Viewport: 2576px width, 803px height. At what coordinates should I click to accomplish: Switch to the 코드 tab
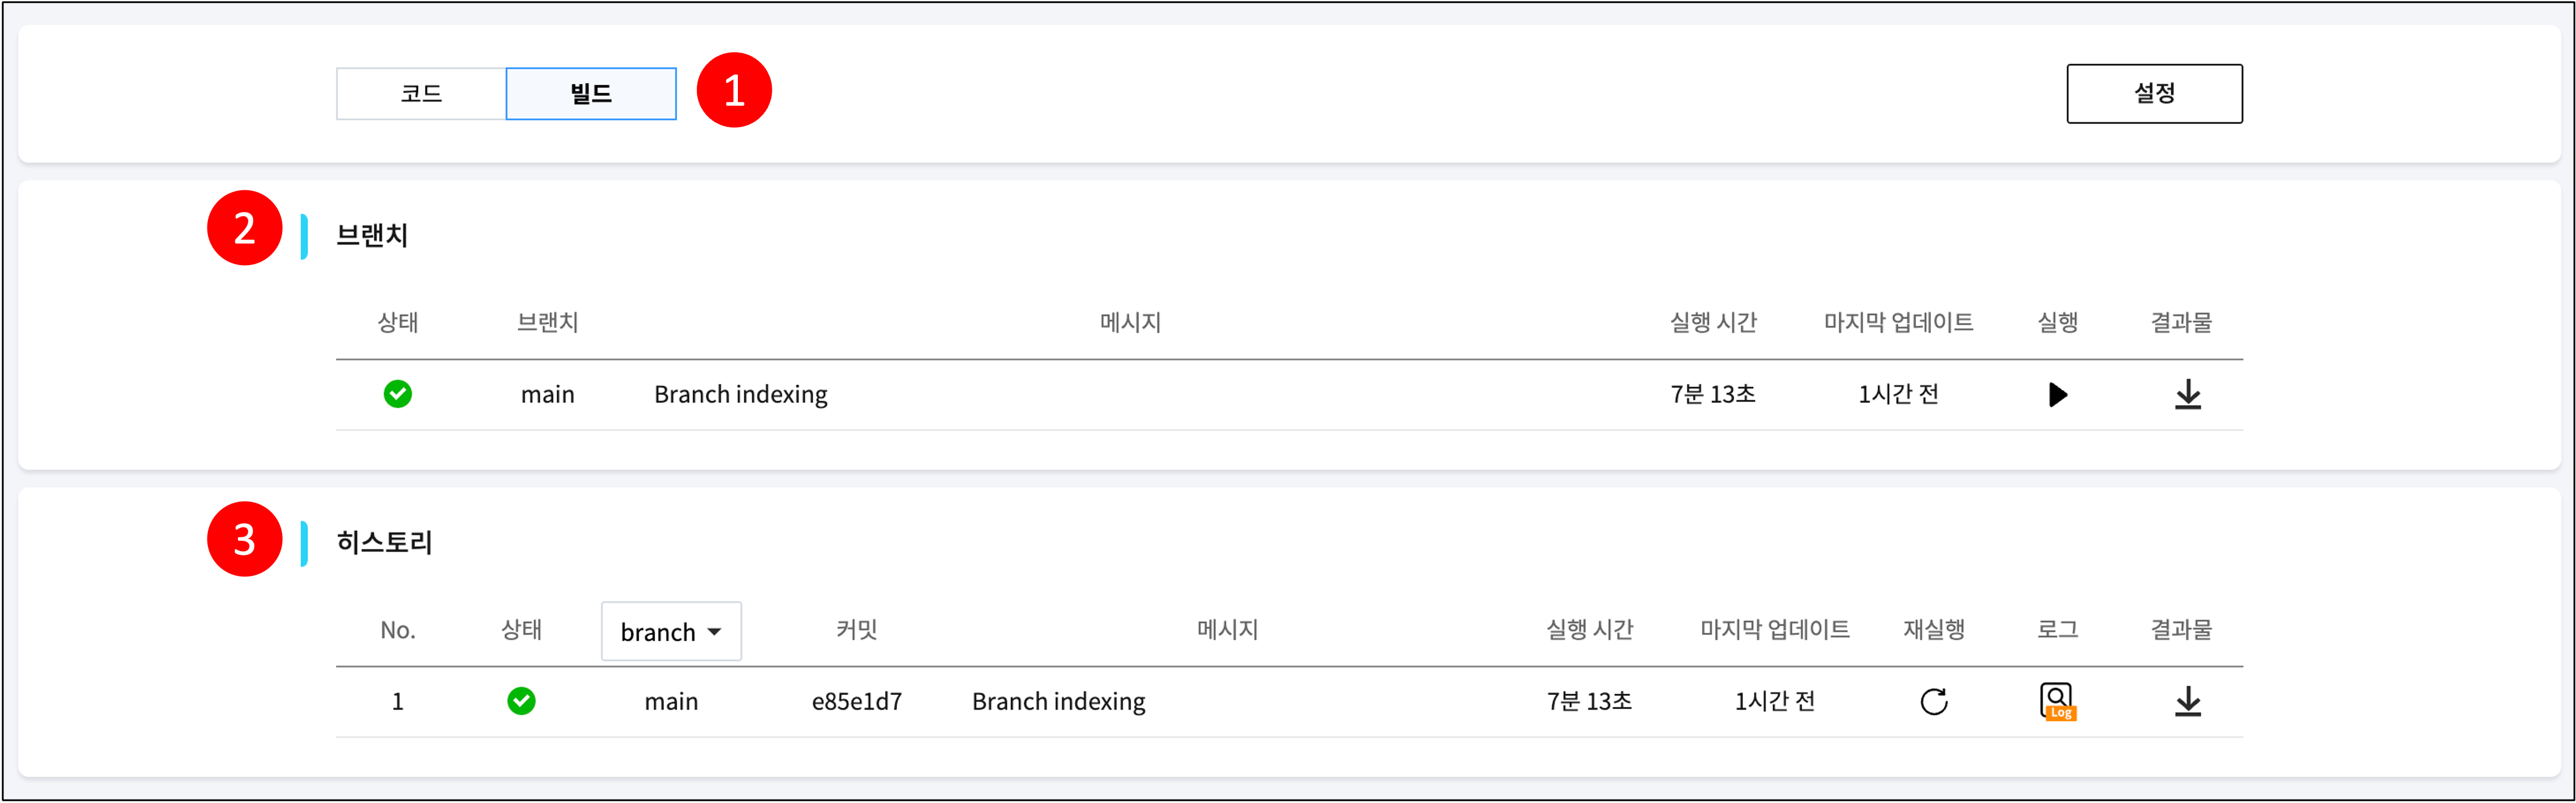[421, 94]
